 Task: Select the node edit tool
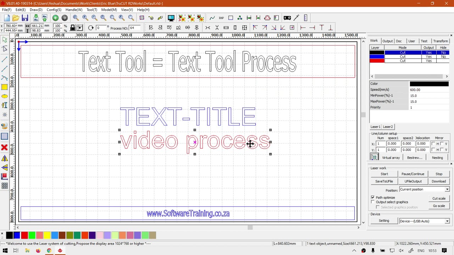click(x=5, y=49)
